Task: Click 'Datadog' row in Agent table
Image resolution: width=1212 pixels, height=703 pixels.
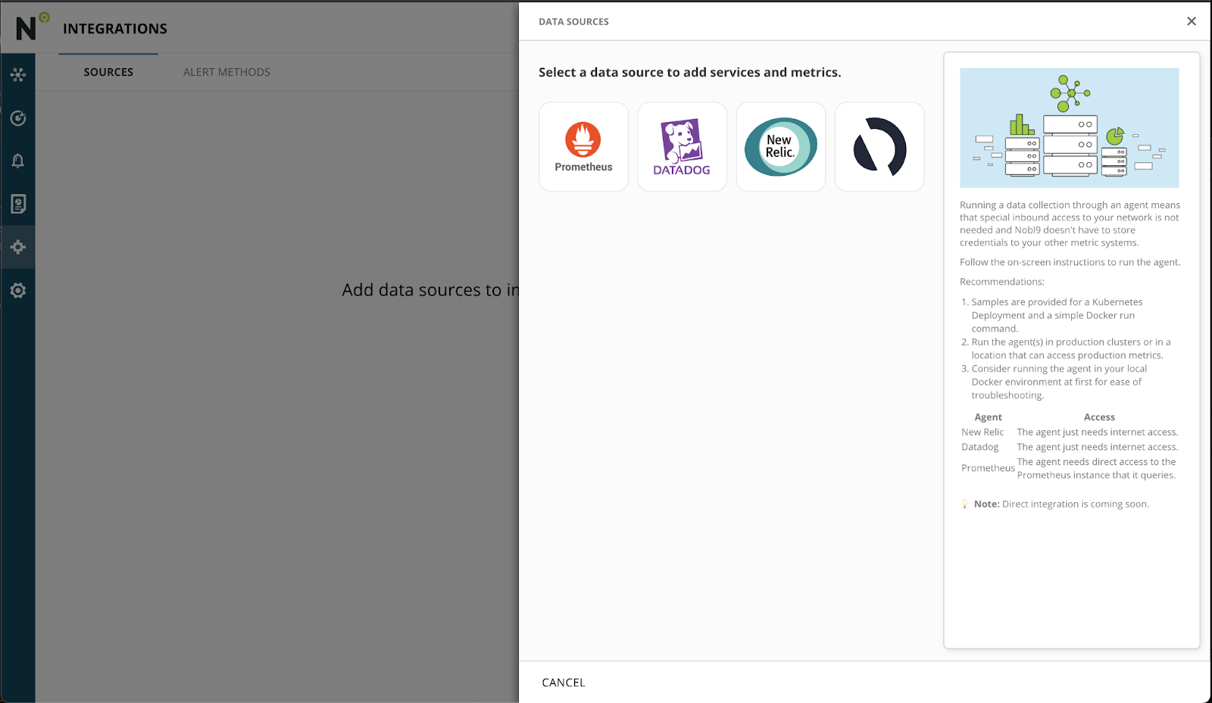Action: 1070,447
